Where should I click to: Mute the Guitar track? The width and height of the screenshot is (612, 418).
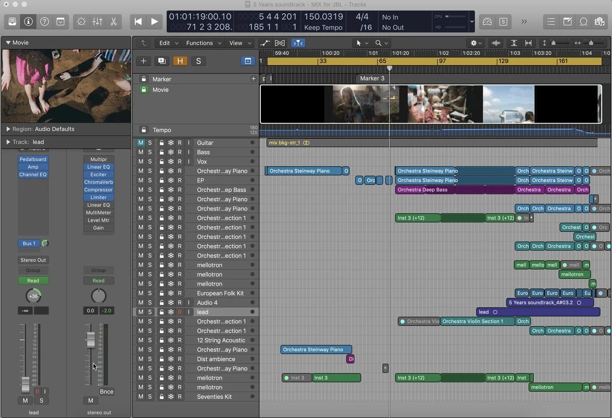pos(141,143)
